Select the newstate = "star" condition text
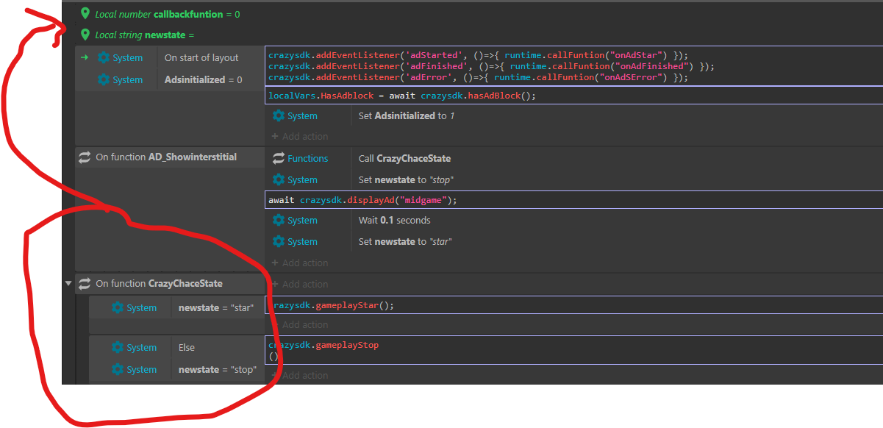This screenshot has height=428, width=883. [x=216, y=308]
